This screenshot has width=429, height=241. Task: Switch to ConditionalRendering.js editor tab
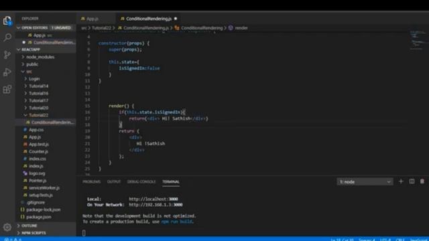[149, 19]
